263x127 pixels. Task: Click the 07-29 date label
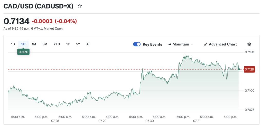click(102, 121)
